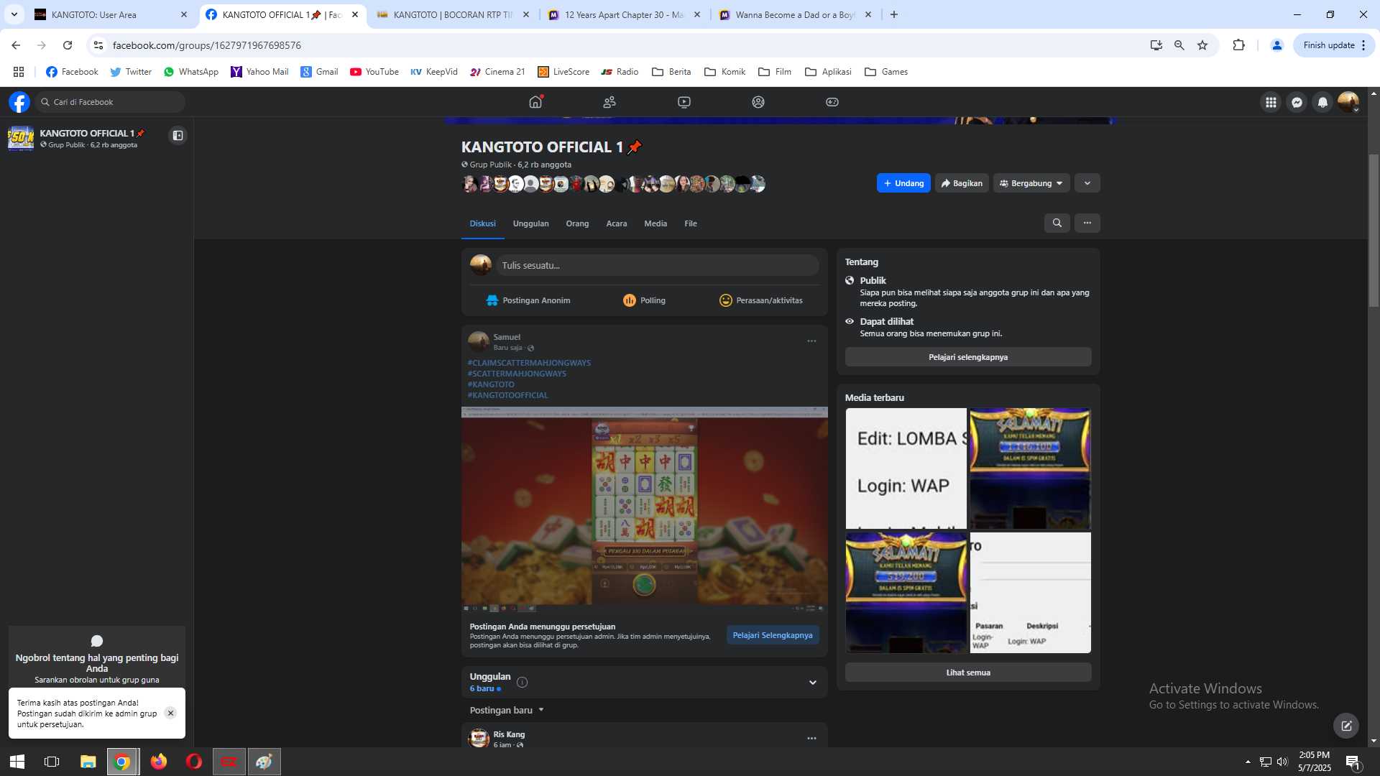Open Firefox from the taskbar

(x=158, y=762)
